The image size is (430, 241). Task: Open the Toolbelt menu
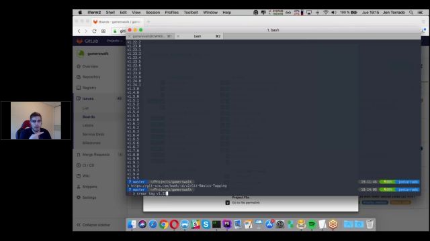pyautogui.click(x=191, y=12)
